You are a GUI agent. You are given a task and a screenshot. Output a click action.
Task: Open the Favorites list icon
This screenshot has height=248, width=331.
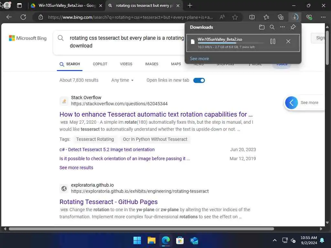pos(266,17)
